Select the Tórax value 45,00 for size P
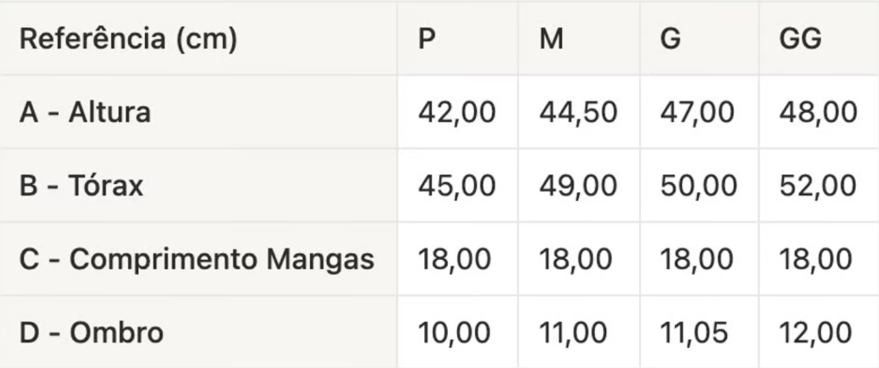Image resolution: width=879 pixels, height=368 pixels. [456, 186]
